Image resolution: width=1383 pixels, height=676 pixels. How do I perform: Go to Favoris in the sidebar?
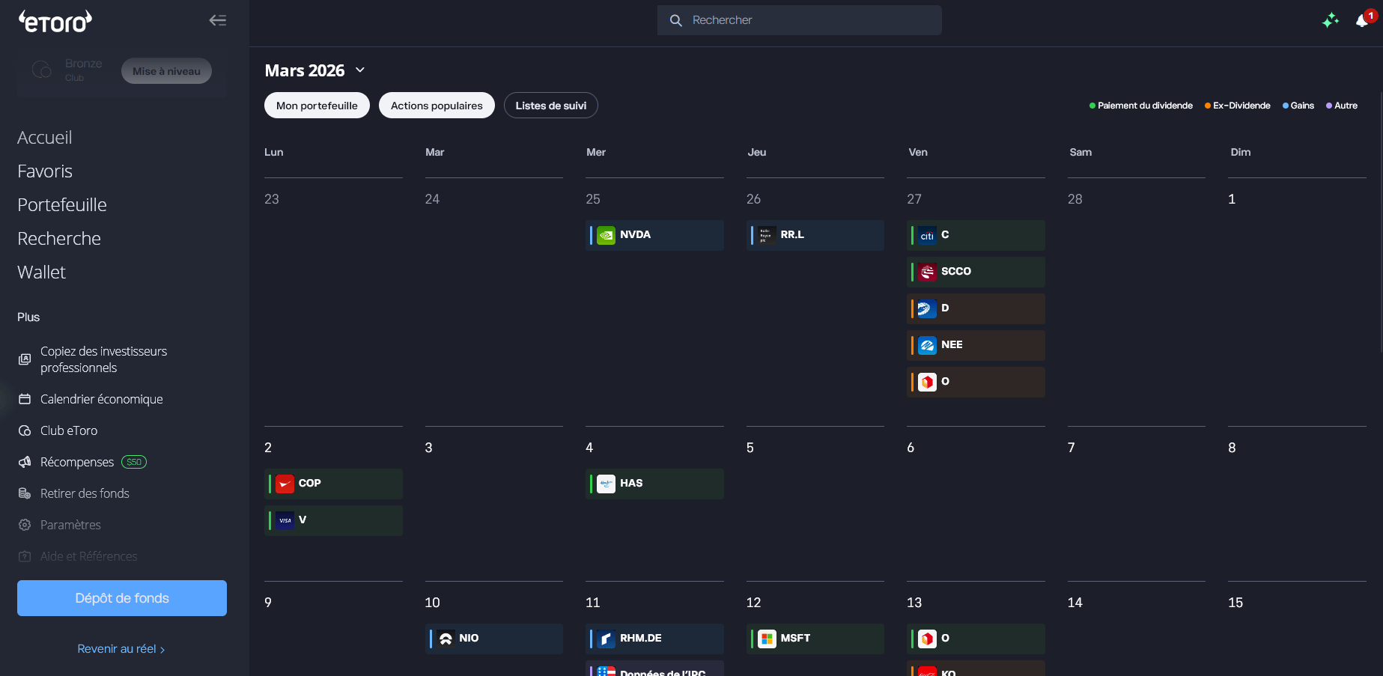pyautogui.click(x=45, y=171)
